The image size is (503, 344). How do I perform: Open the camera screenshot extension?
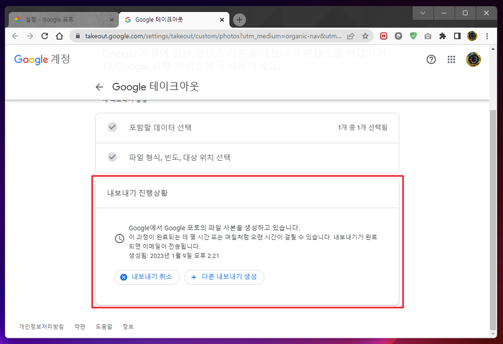point(428,36)
